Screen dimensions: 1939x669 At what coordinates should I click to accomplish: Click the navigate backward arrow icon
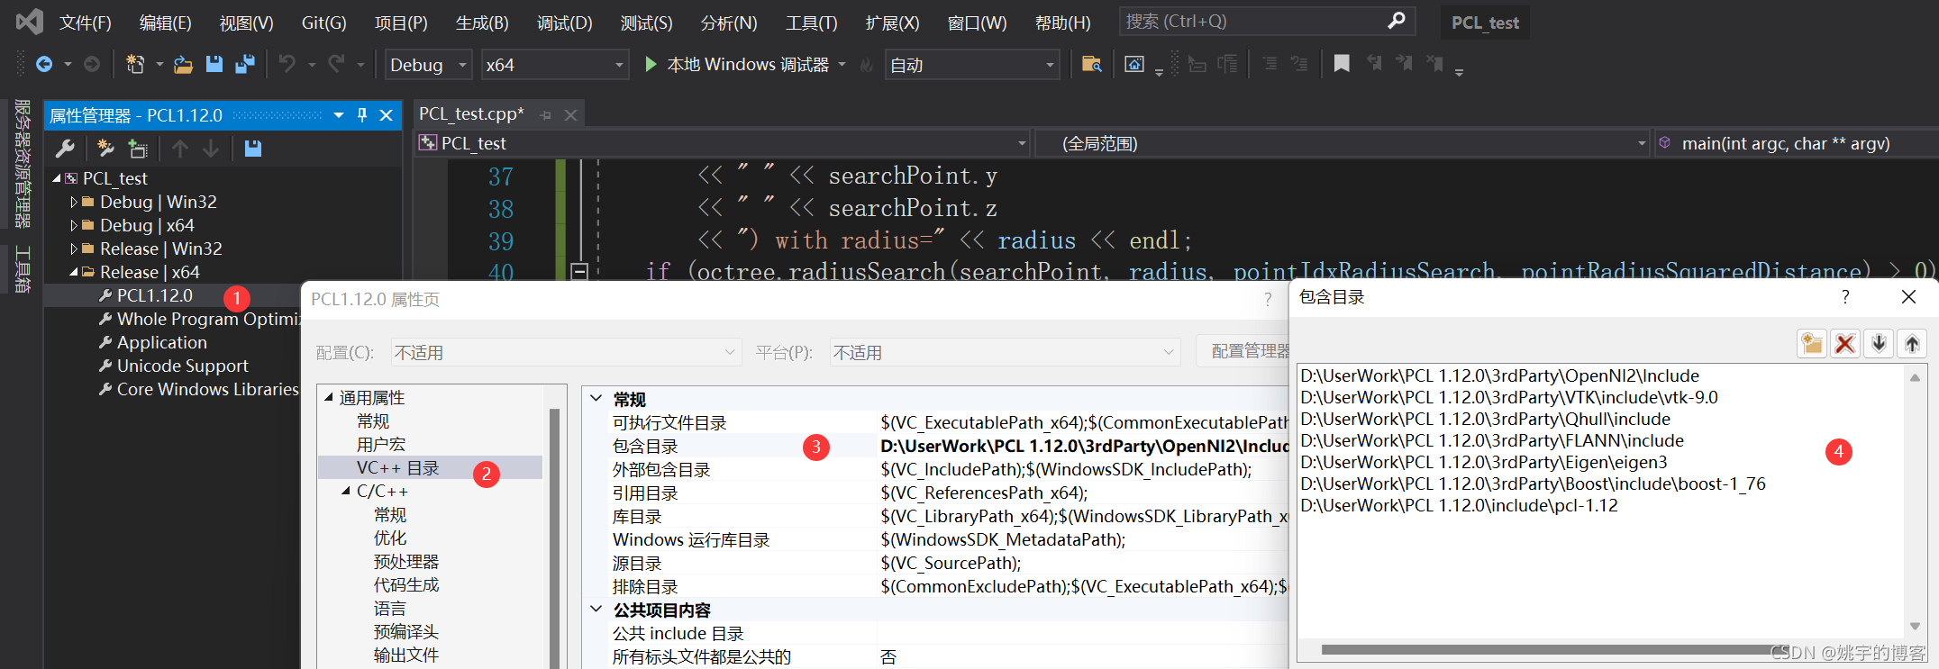pyautogui.click(x=43, y=64)
